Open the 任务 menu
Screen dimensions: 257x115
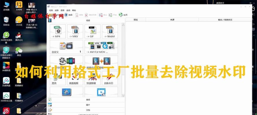pos(51,10)
